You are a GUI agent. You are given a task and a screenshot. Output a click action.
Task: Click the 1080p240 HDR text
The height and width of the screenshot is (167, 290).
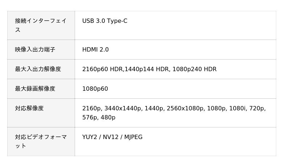pos(194,69)
